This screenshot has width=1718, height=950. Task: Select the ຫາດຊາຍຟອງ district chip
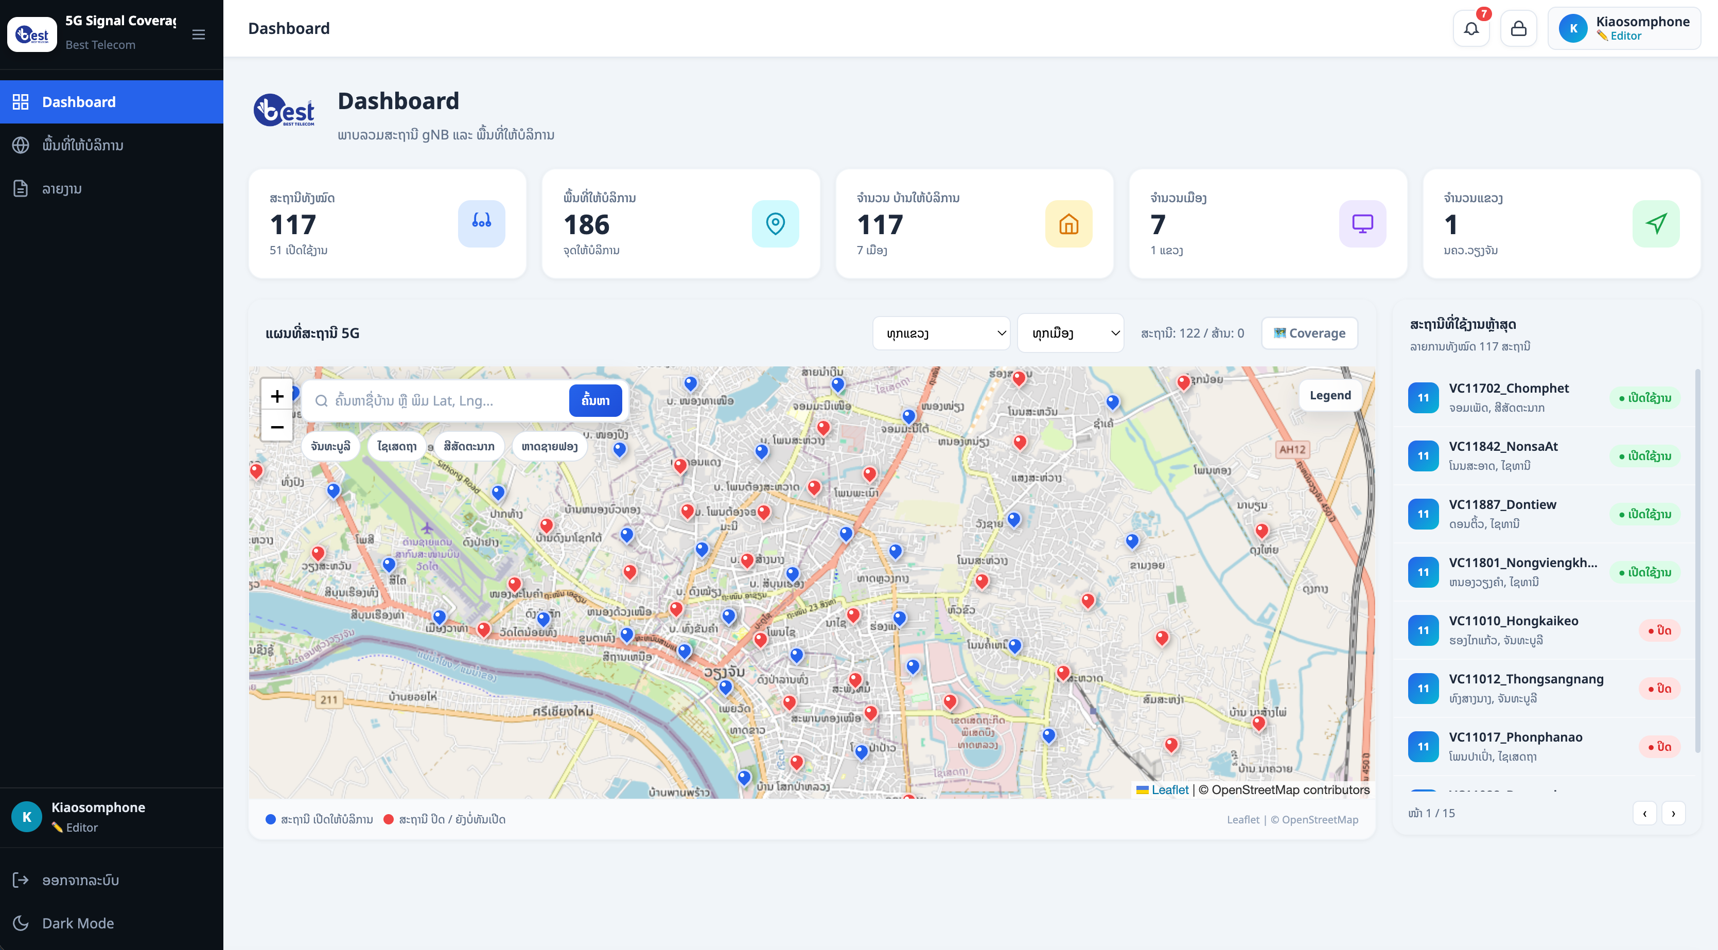click(550, 446)
